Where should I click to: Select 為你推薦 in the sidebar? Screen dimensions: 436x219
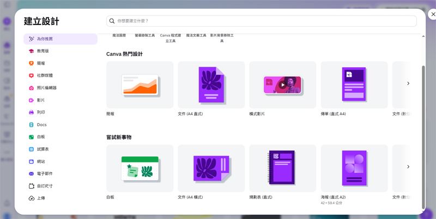click(60, 39)
